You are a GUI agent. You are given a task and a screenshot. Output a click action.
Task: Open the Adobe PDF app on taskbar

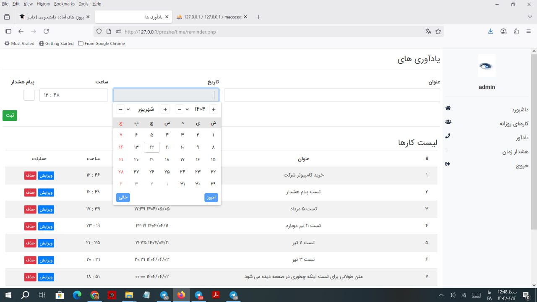tap(216, 295)
